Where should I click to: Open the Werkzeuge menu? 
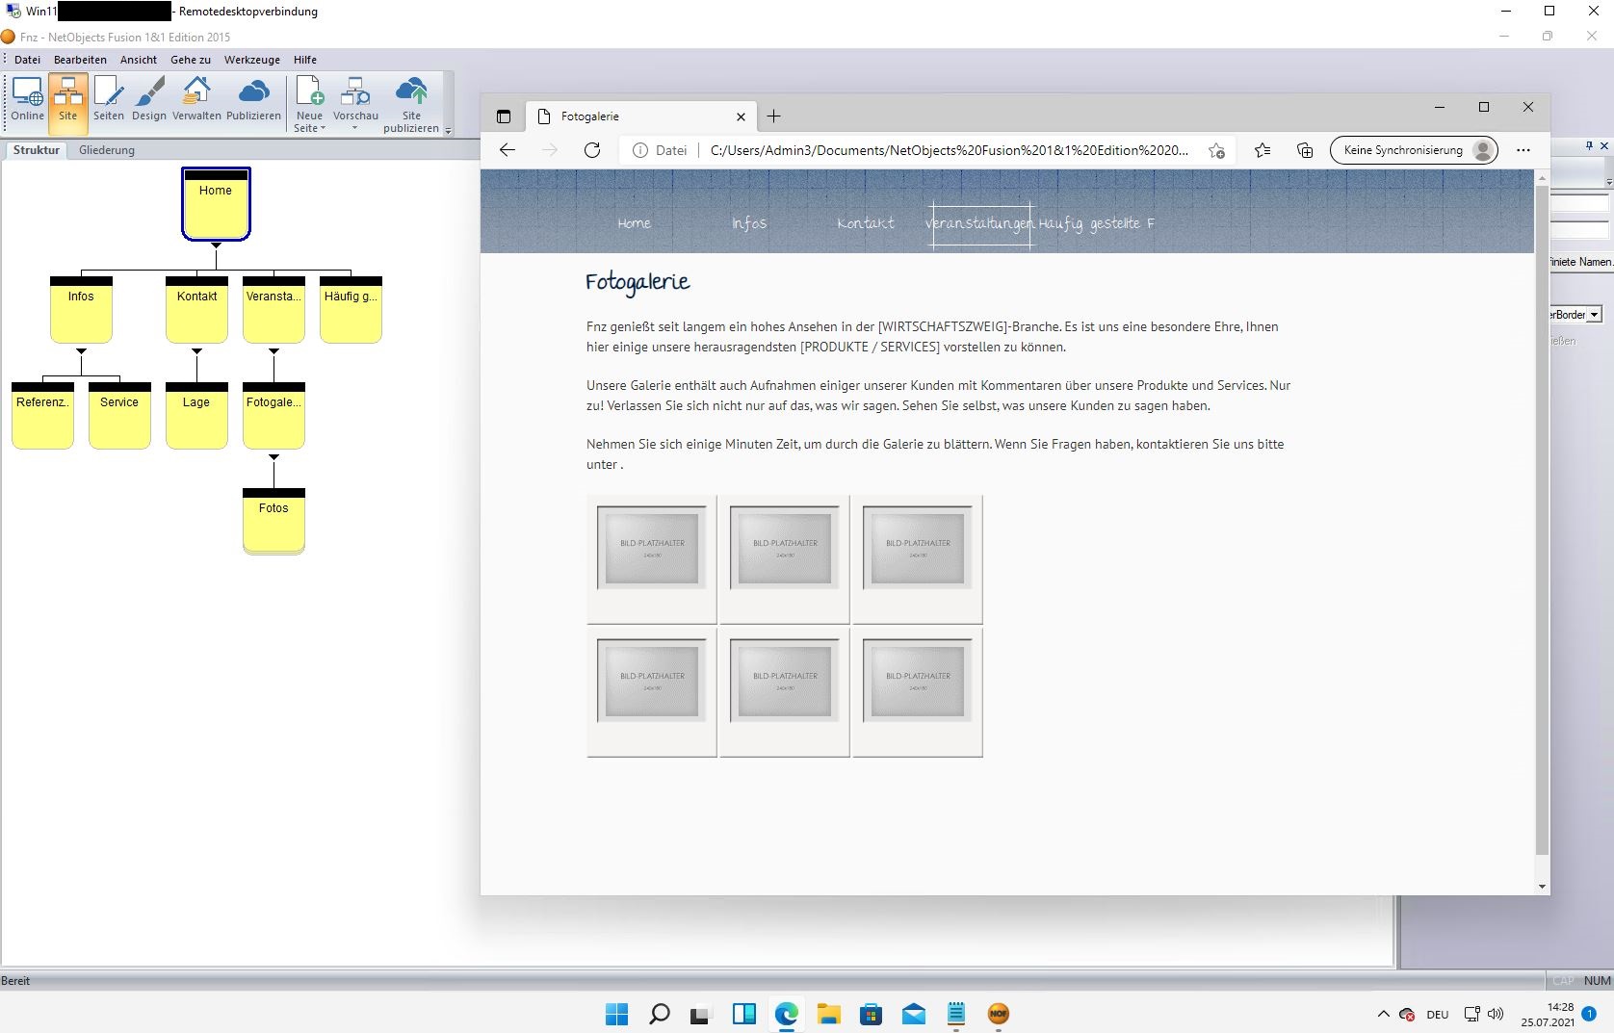pos(251,60)
